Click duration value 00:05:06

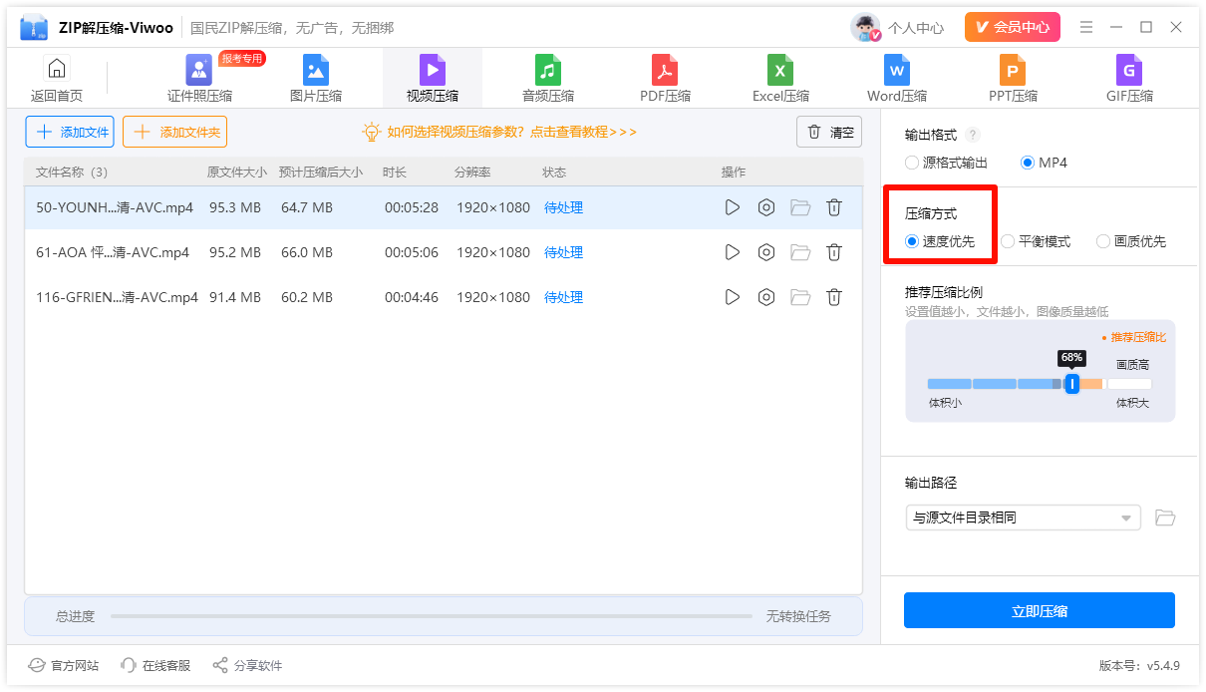(412, 252)
